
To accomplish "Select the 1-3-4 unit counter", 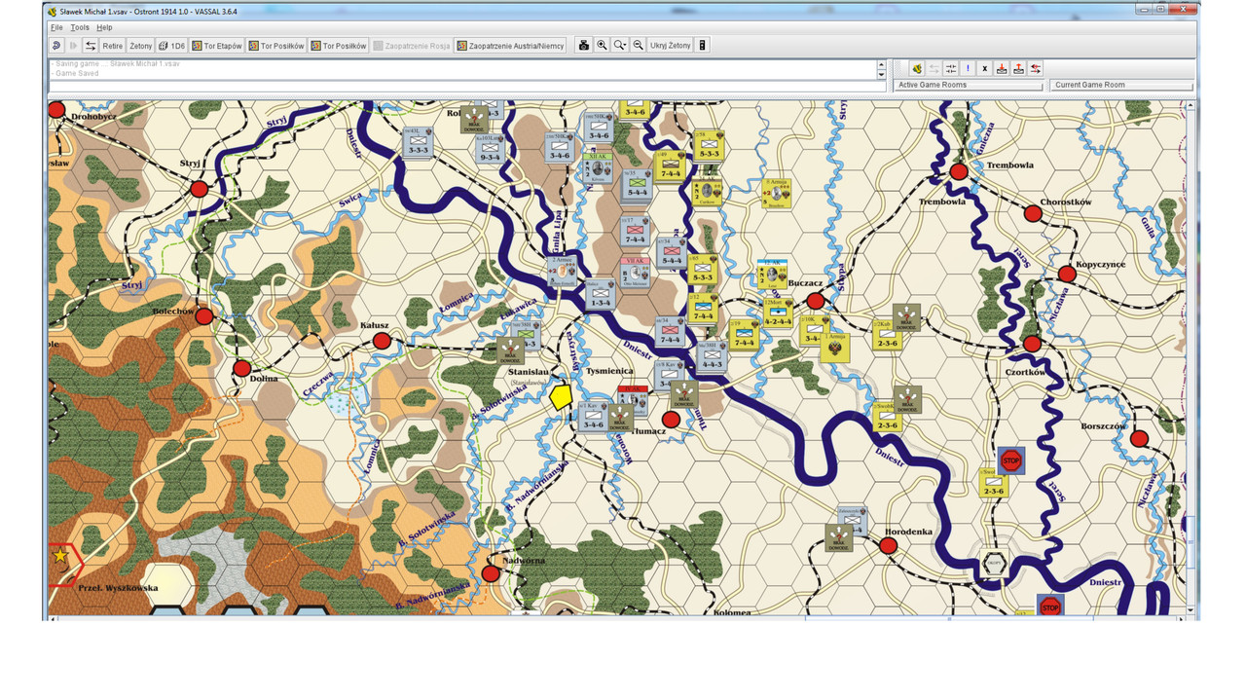I will tap(600, 295).
